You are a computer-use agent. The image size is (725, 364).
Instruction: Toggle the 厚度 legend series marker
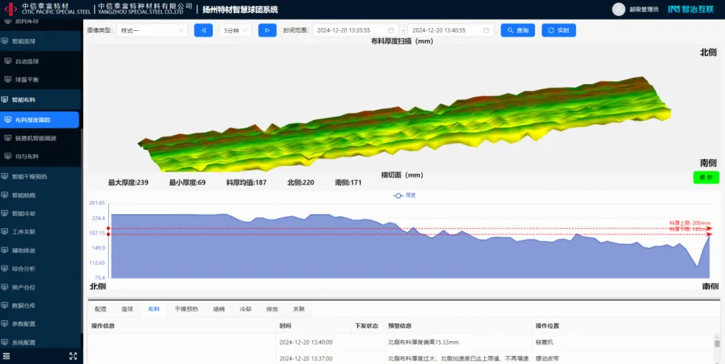tap(398, 195)
